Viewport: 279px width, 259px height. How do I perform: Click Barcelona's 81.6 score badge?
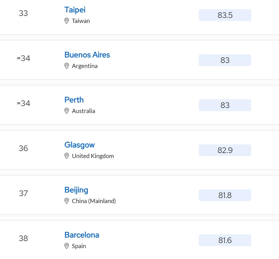[225, 240]
